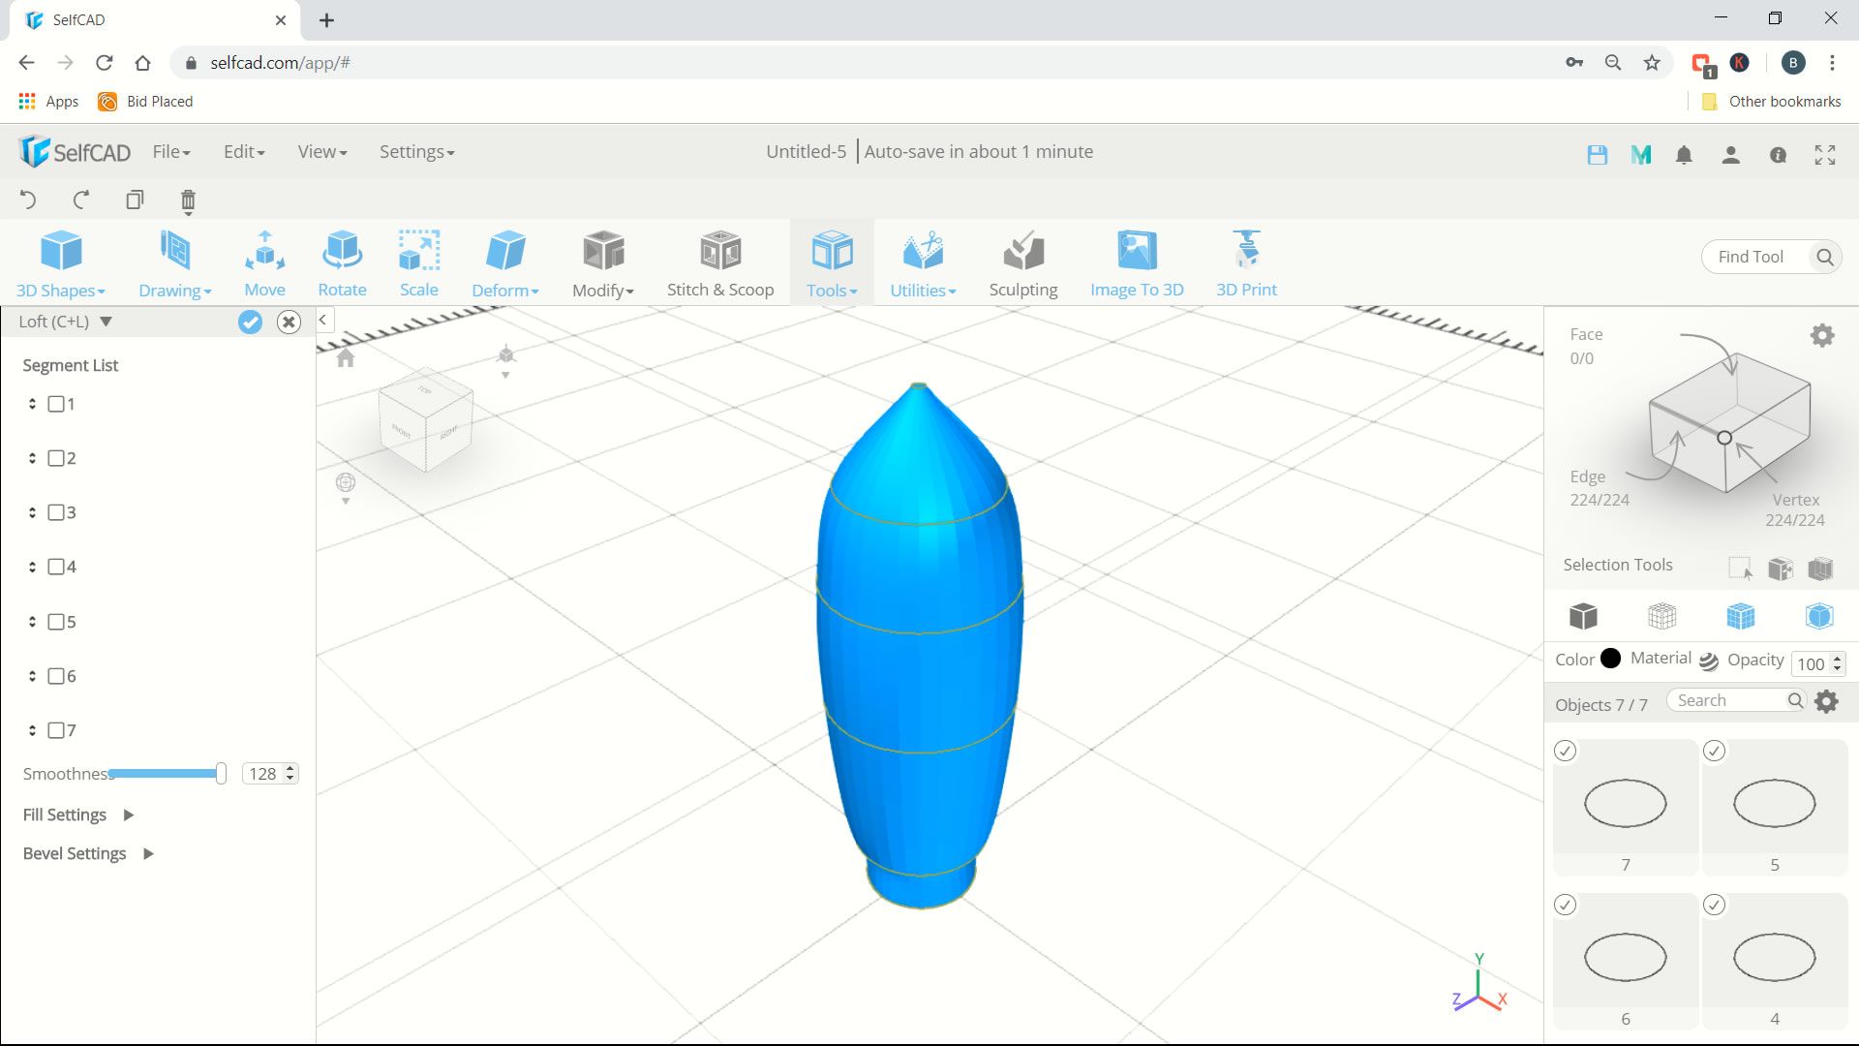Open the Image To 3D tool
1859x1046 pixels.
click(x=1137, y=261)
